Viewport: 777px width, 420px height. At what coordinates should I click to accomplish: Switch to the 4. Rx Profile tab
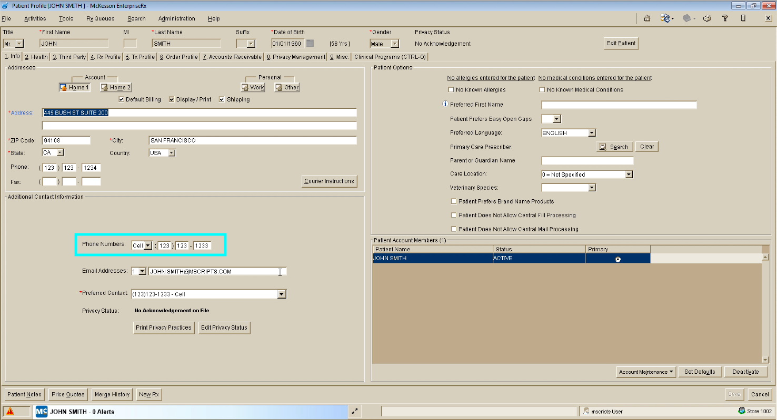pos(105,57)
